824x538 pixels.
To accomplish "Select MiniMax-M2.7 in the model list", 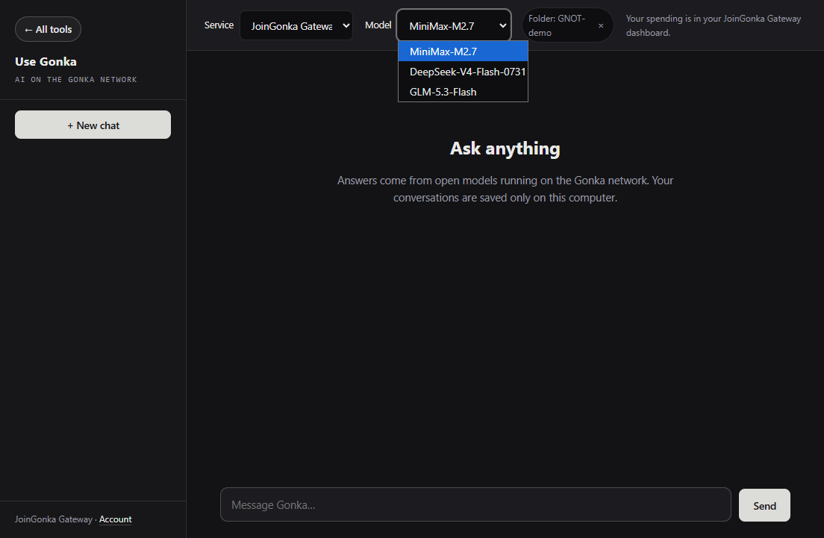I will pyautogui.click(x=463, y=51).
